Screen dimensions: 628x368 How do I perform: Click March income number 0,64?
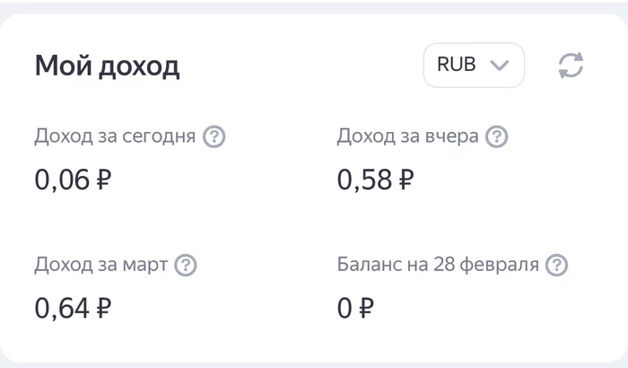pyautogui.click(x=62, y=309)
